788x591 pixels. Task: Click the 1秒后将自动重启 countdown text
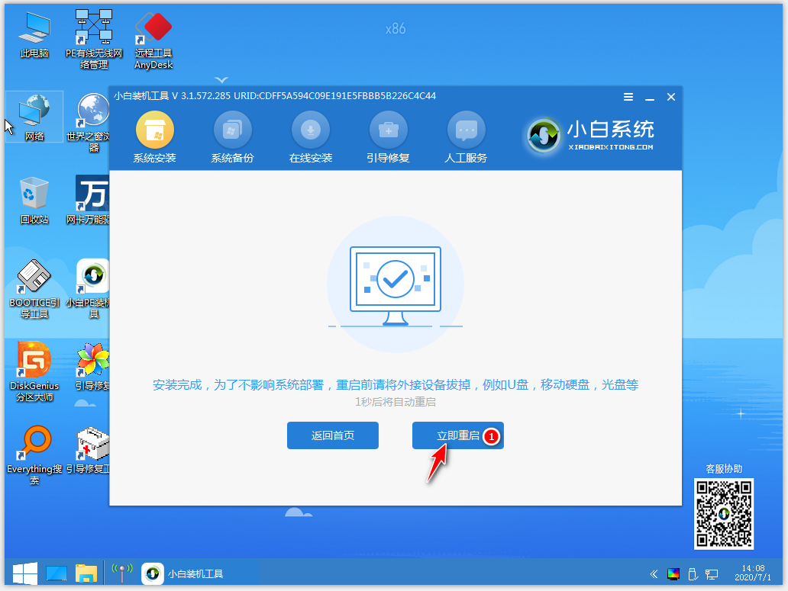click(x=396, y=402)
